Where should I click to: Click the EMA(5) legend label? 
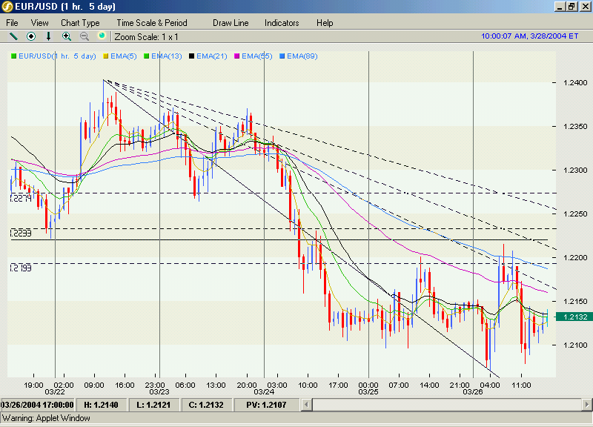pos(124,56)
